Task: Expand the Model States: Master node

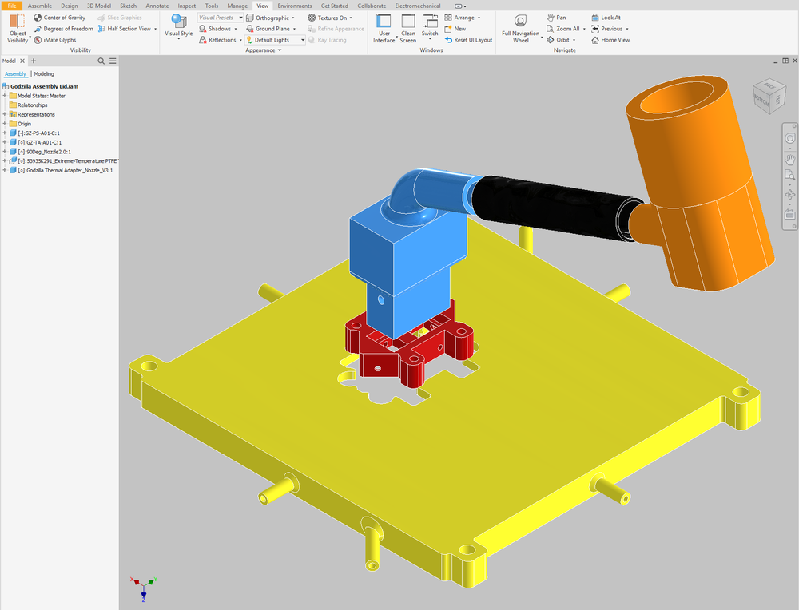Action: coord(5,95)
